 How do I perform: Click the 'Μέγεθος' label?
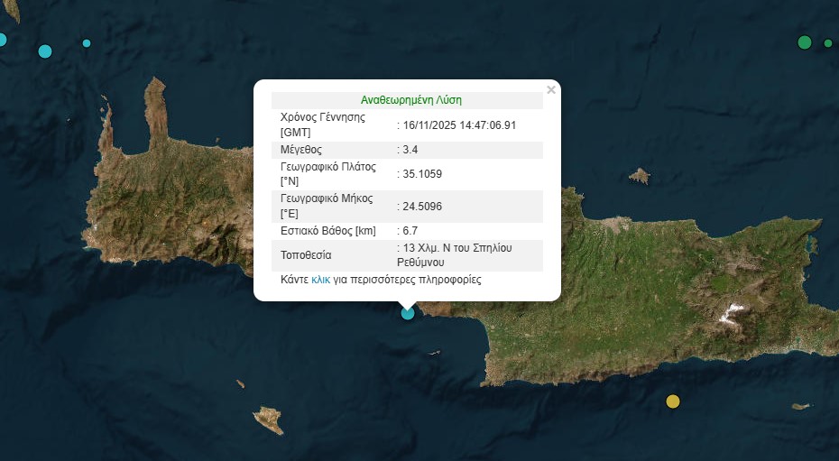pyautogui.click(x=301, y=150)
